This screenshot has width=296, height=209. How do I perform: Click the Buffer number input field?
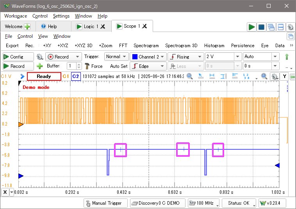71,66
